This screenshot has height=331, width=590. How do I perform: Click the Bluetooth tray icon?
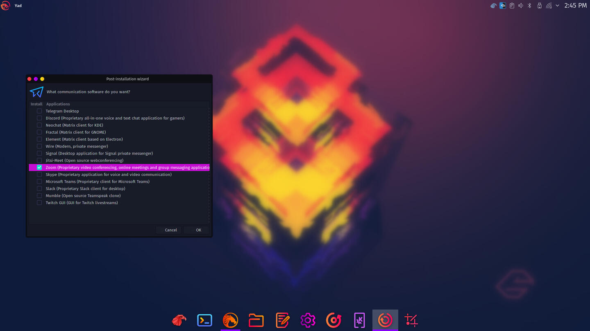pos(529,6)
